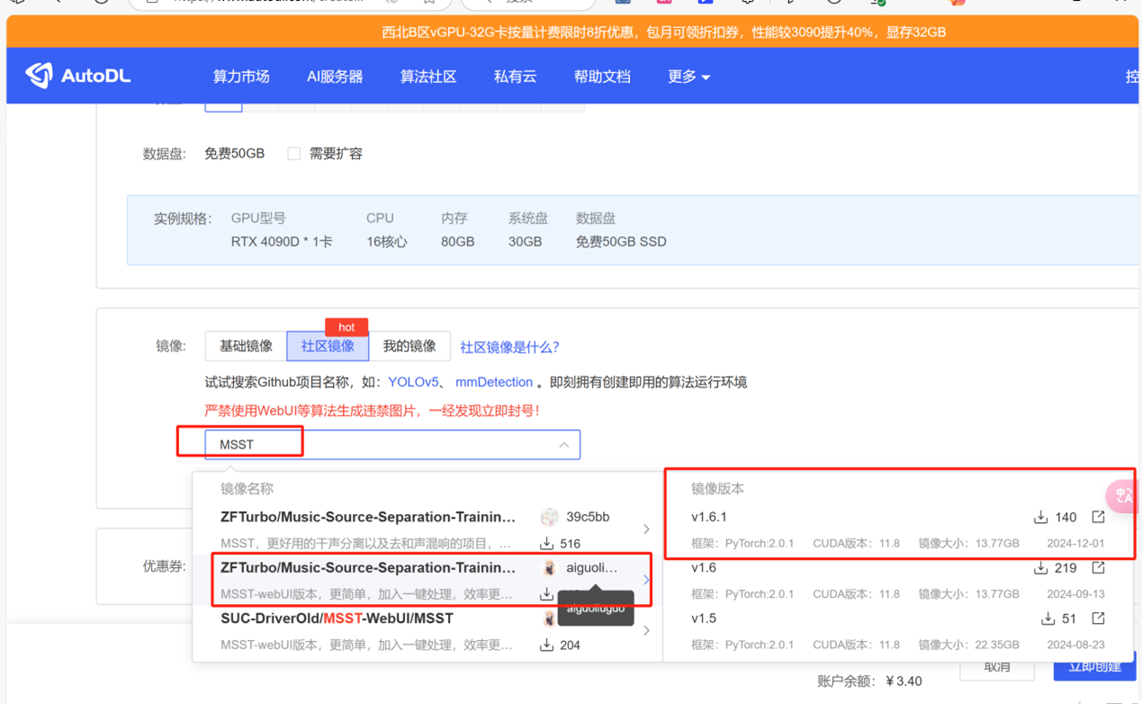Collapse the MSST image search dropdown arrow
Viewport: 1142px width, 704px height.
[x=563, y=445]
